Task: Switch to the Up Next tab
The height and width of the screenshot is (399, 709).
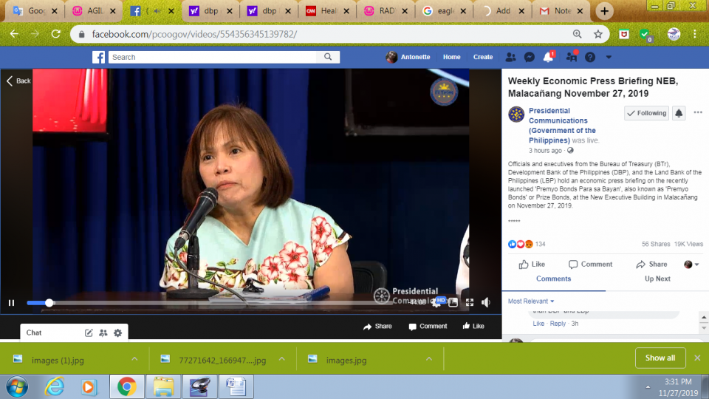Action: (657, 279)
